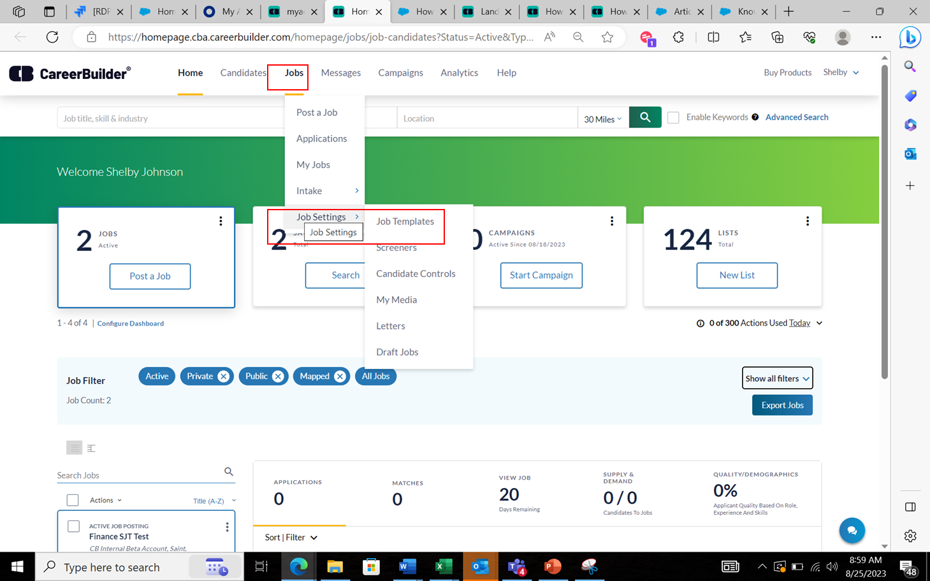
Task: Open the three-dot menu on Finance SJT Test
Action: point(227,526)
